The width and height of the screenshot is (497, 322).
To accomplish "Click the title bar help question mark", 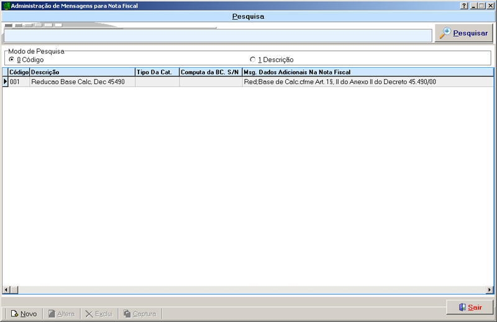I will [x=463, y=6].
